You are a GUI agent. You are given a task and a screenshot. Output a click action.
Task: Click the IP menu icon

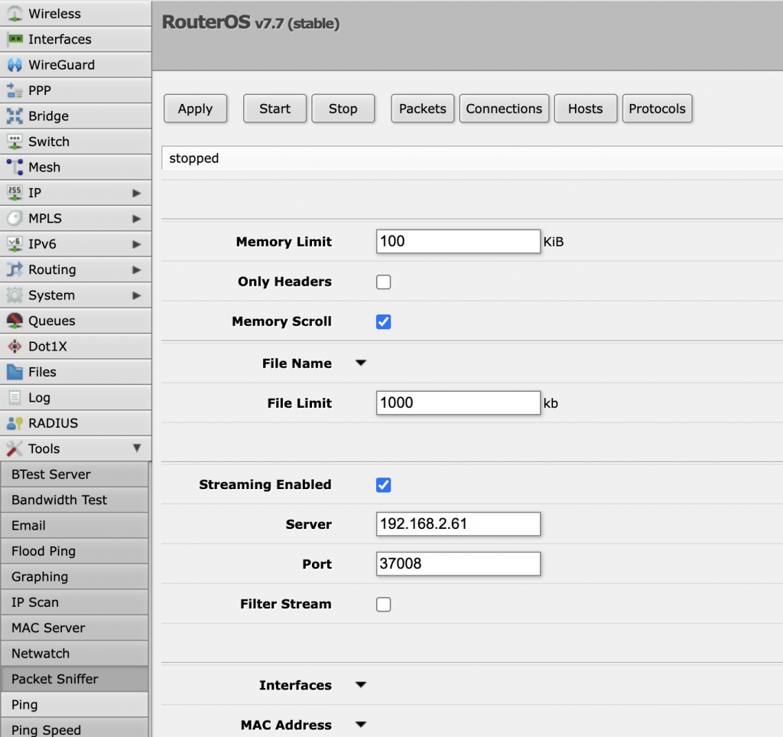(x=15, y=193)
